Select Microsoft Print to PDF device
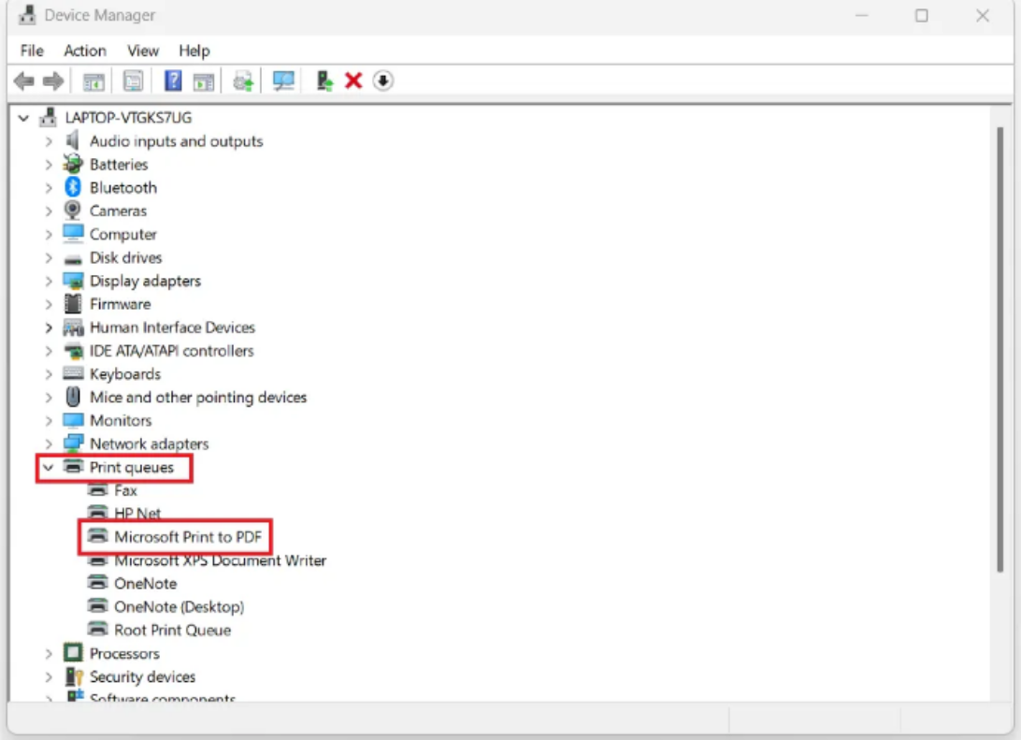Viewport: 1021px width, 740px height. point(187,537)
